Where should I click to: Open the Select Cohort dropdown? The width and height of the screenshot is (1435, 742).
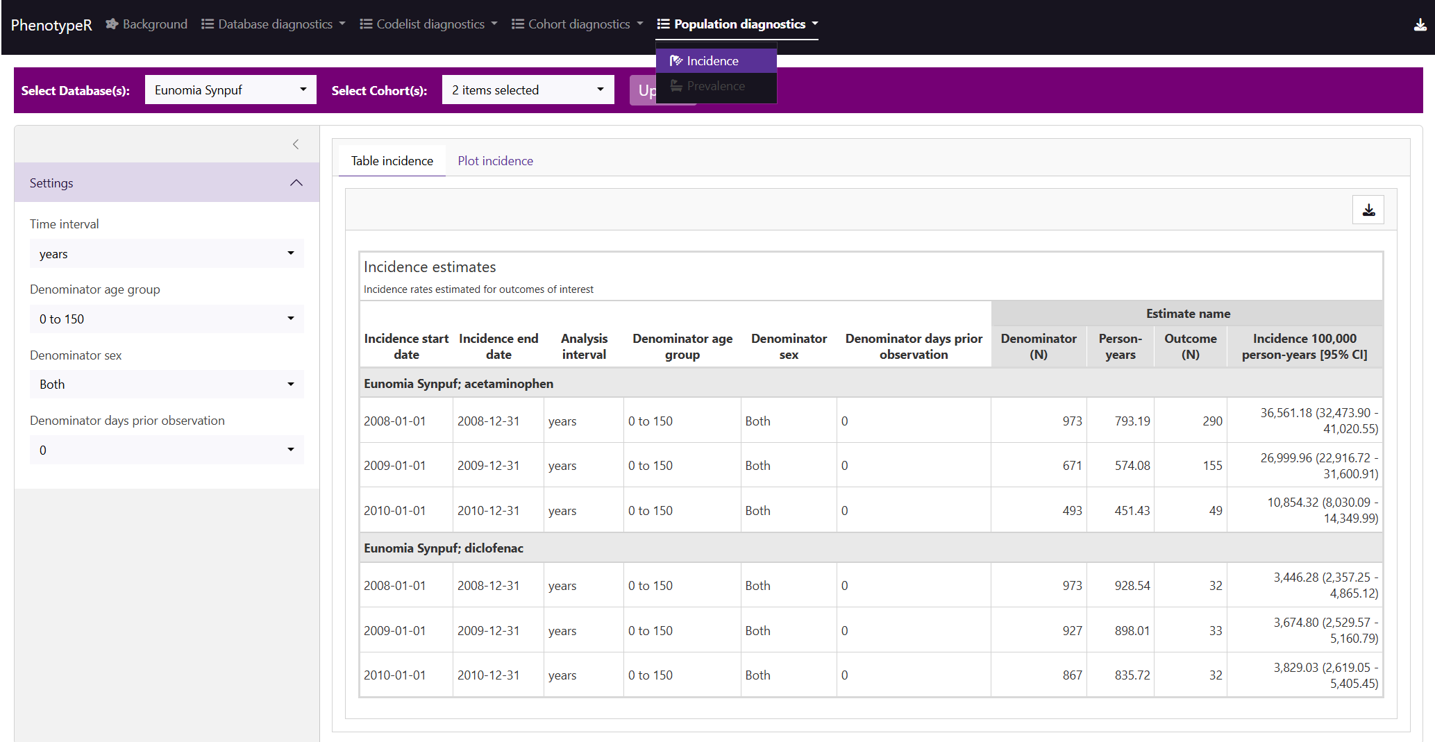coord(528,90)
